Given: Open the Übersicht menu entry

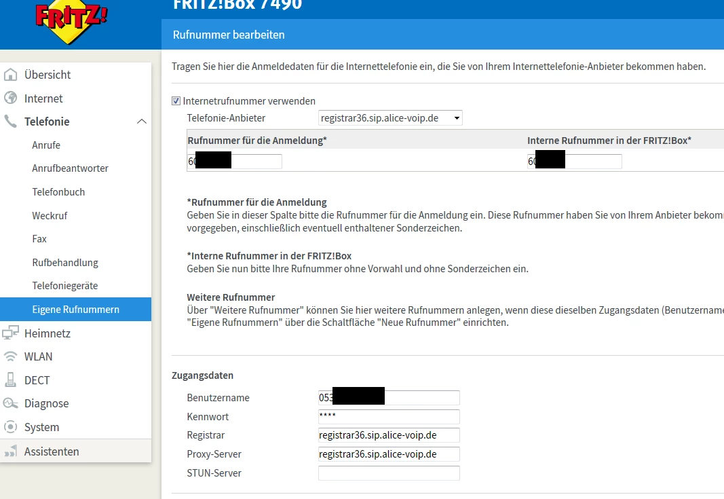Looking at the screenshot, I should 47,75.
